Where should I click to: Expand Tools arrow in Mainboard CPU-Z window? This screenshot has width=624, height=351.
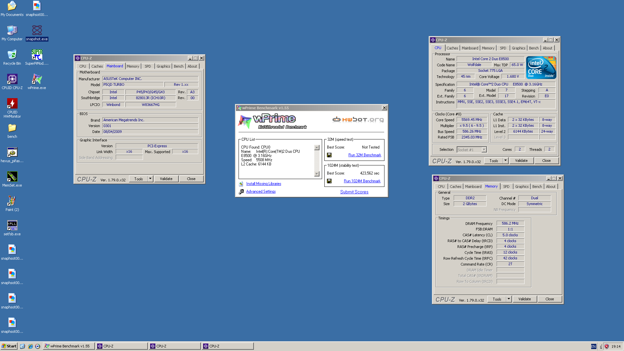pos(150,179)
